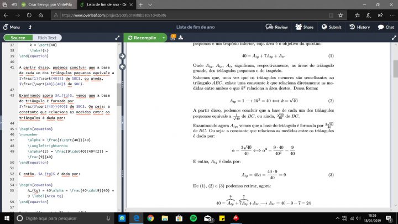
Task: View compile logs and warnings icon
Action: (173, 38)
